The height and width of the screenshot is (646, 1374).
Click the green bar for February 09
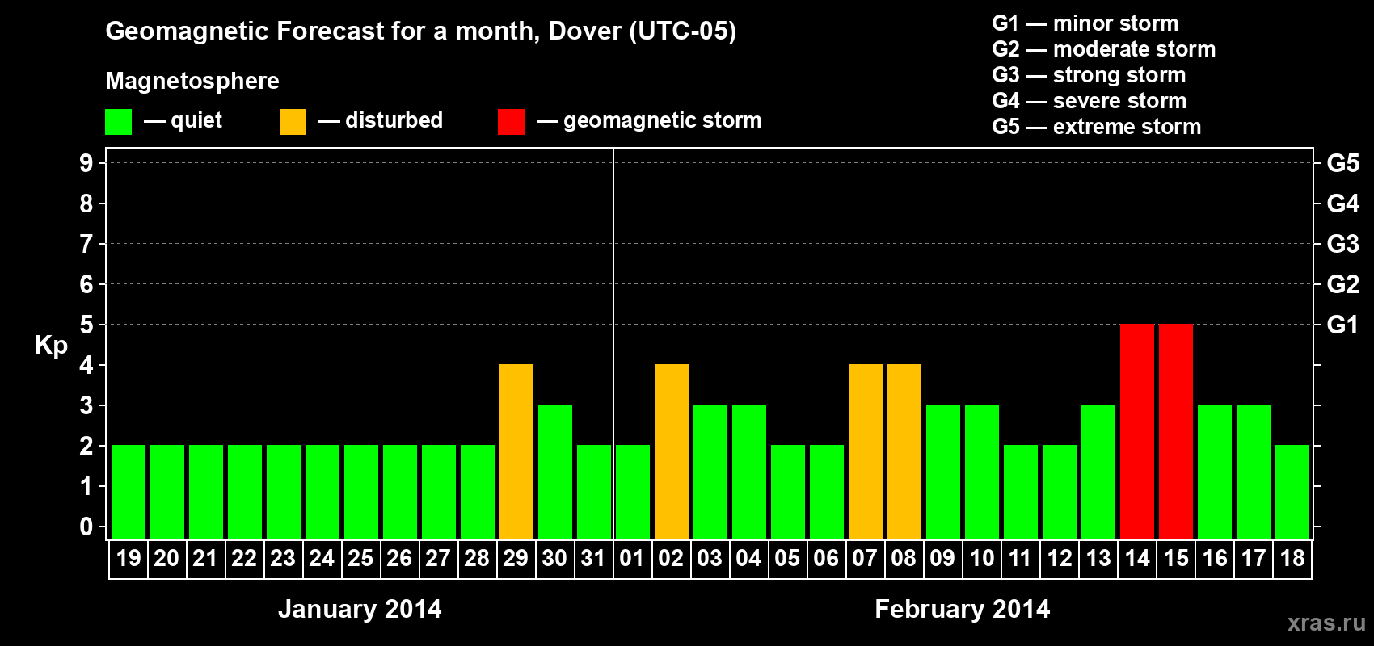click(x=943, y=472)
